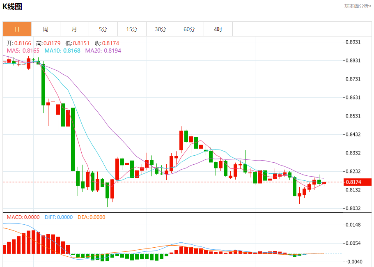Click the latest candlestick at chart's right edge

click(324, 183)
